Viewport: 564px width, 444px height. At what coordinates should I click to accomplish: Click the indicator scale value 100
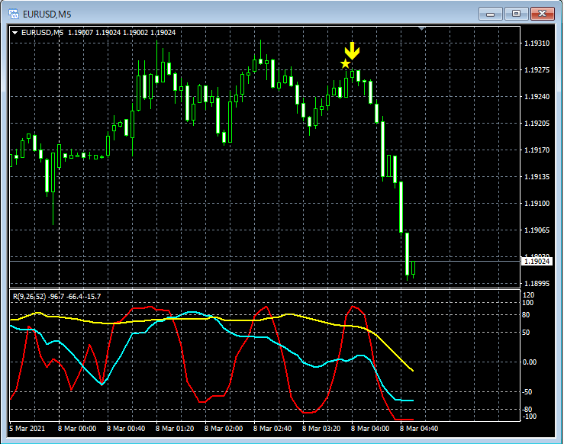[x=527, y=303]
